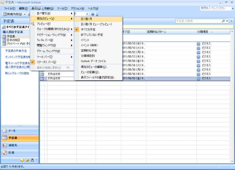Choose the Outlook データ ファイル view
235x170 pixels.
click(98, 61)
